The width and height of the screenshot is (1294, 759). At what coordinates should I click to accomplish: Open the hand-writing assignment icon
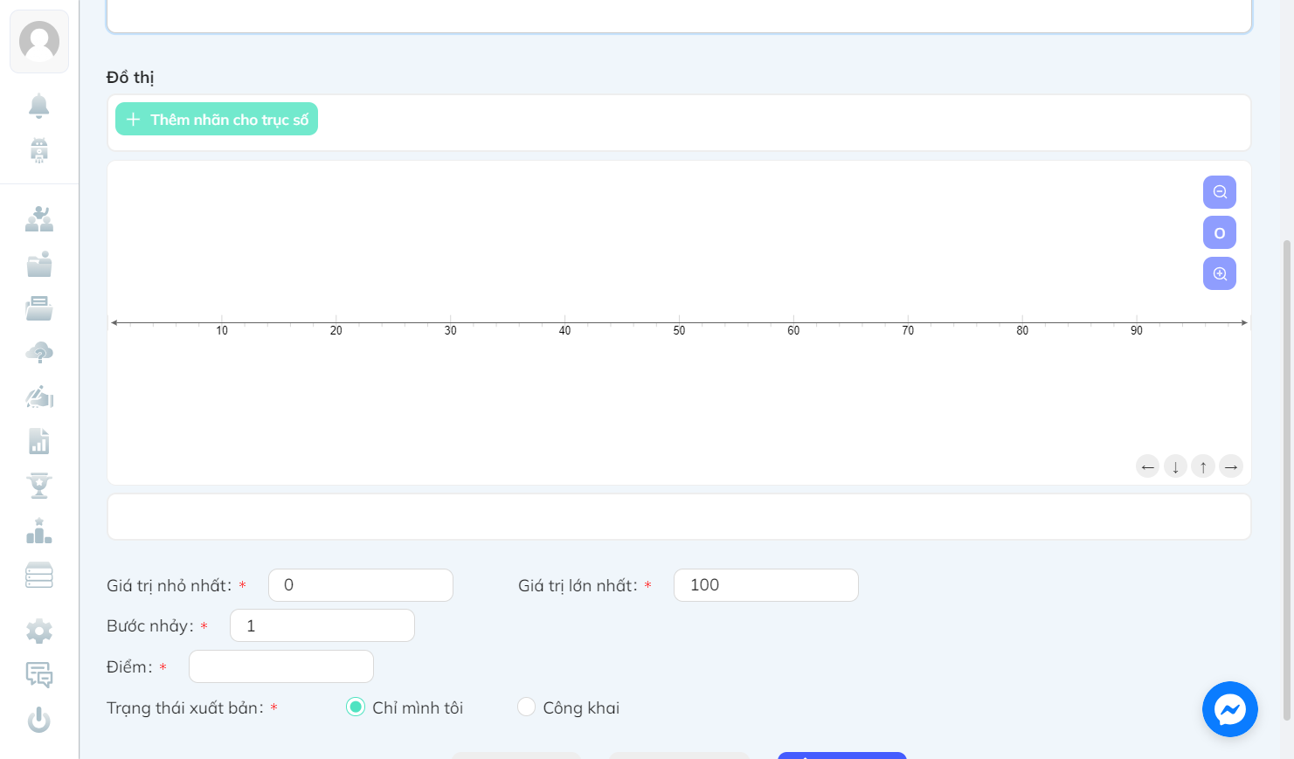(x=39, y=397)
